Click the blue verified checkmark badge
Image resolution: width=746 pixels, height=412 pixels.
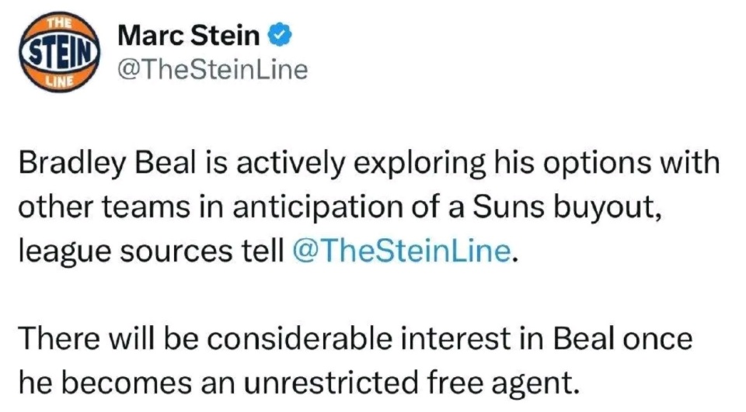(x=281, y=36)
